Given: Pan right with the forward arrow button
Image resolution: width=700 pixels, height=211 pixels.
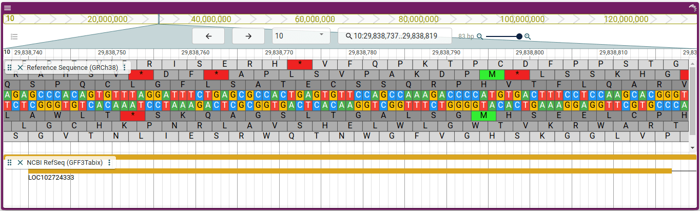Looking at the screenshot, I should tap(248, 36).
